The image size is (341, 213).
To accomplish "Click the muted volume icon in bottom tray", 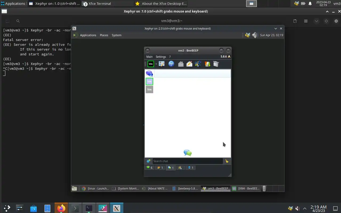I will coord(298,208).
